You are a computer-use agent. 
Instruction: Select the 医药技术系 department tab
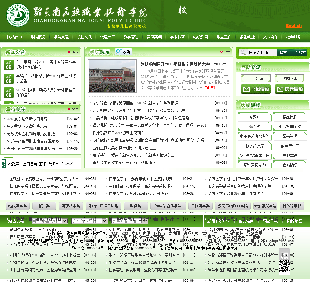(x=71, y=206)
